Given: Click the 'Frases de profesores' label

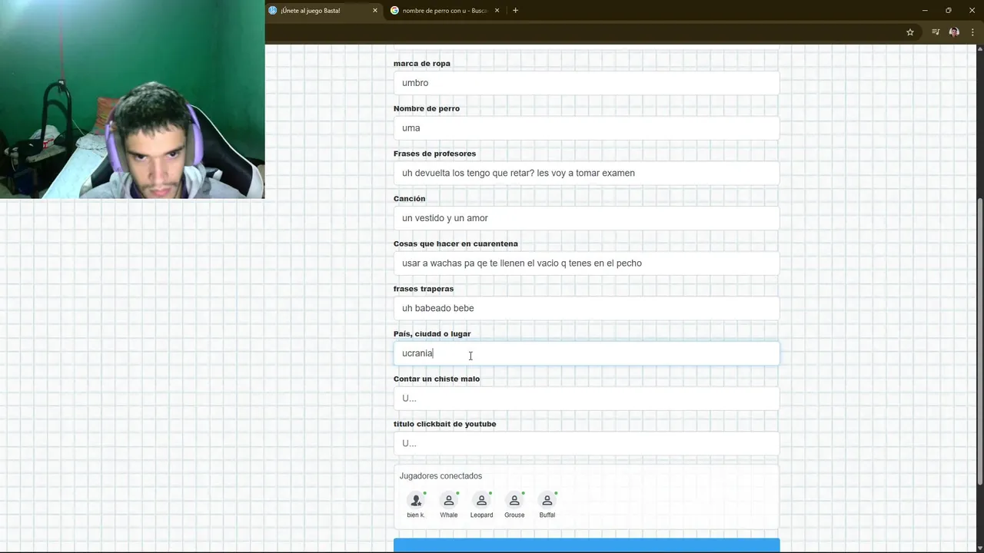Looking at the screenshot, I should (x=434, y=154).
